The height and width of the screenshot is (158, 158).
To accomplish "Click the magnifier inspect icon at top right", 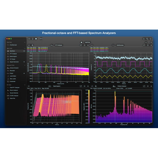I will pos(147,39).
